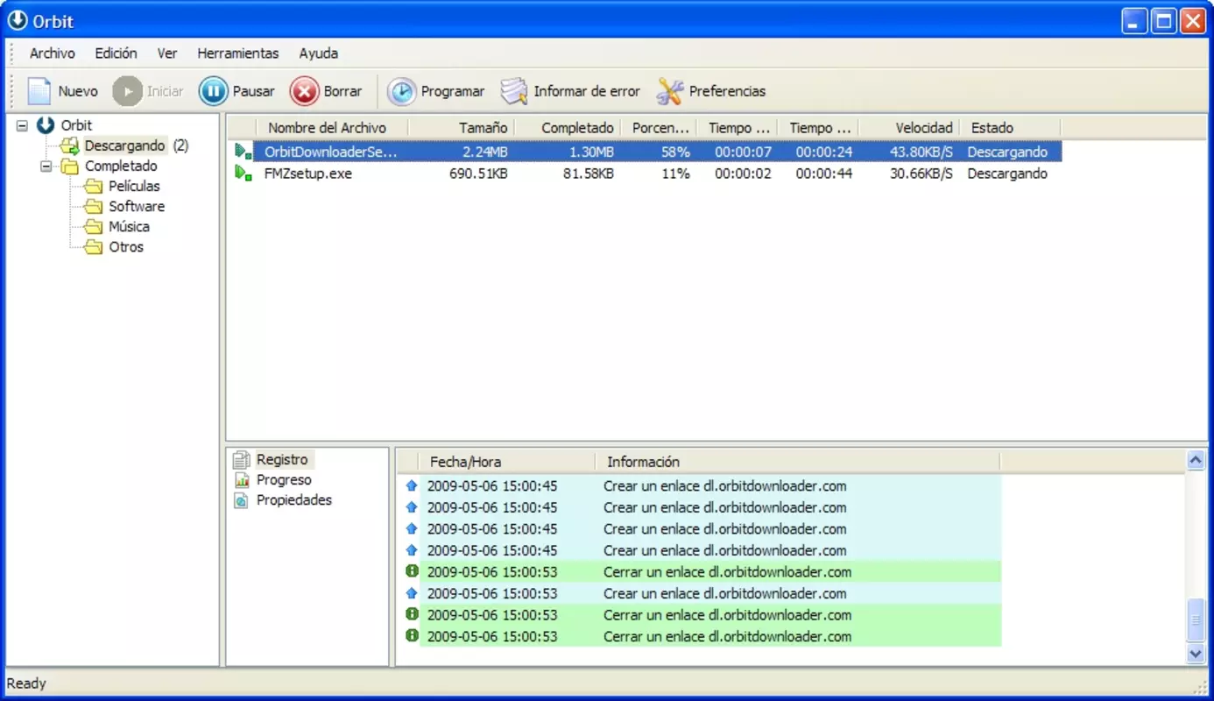Click the Otros folder icon

point(94,246)
